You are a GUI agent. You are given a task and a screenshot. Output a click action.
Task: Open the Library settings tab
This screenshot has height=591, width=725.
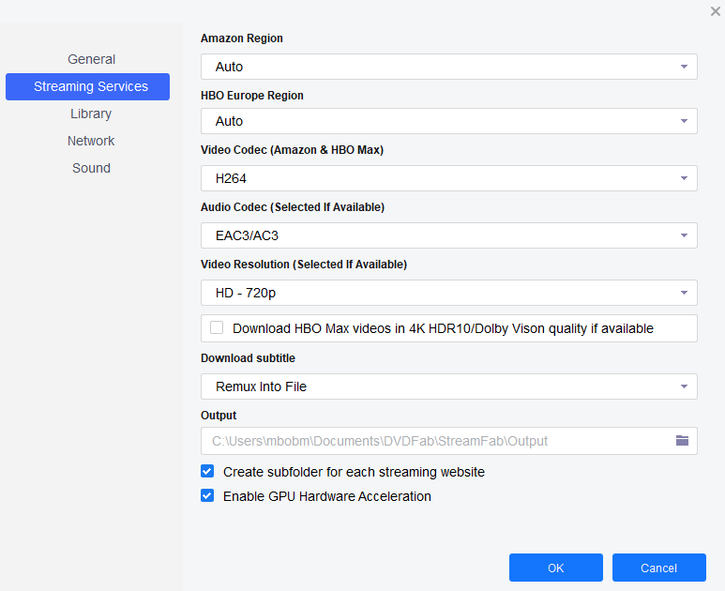[91, 114]
